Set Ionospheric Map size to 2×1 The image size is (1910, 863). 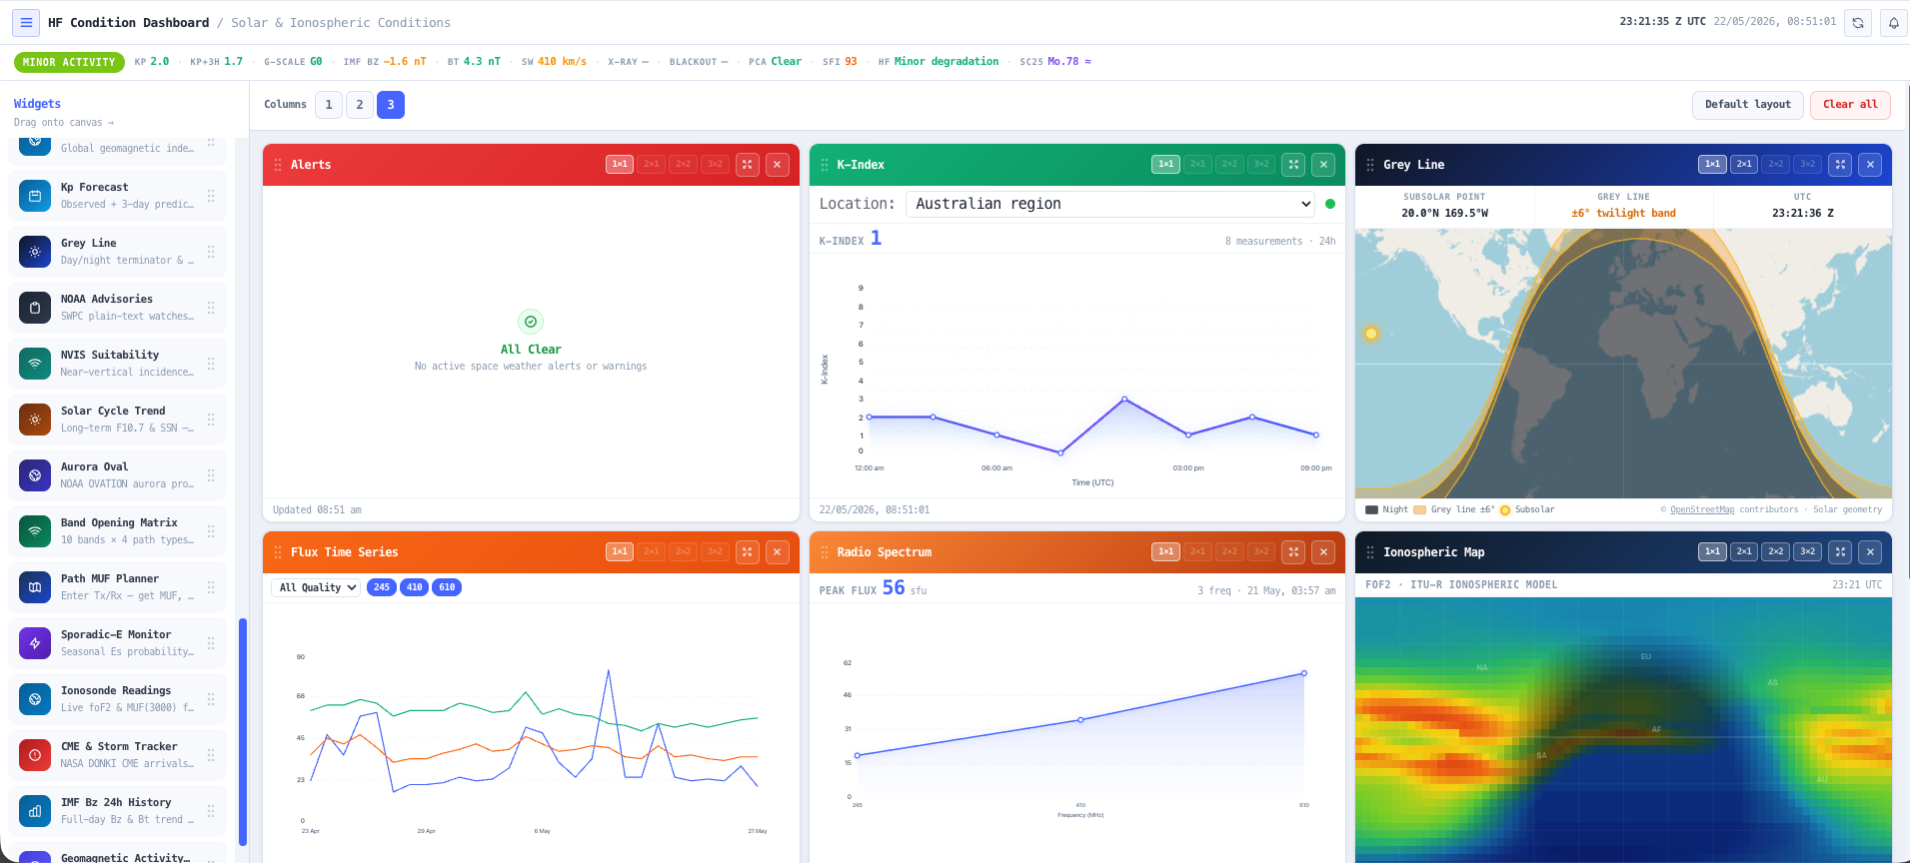1744,551
